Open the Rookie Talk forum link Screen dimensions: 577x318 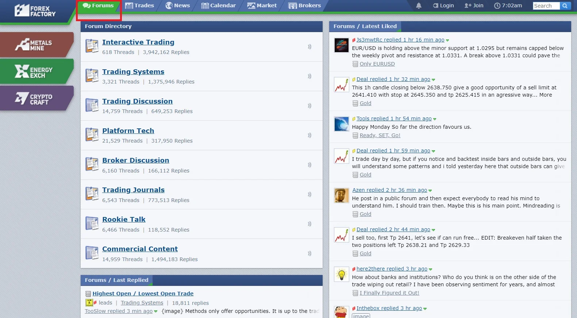(x=124, y=220)
